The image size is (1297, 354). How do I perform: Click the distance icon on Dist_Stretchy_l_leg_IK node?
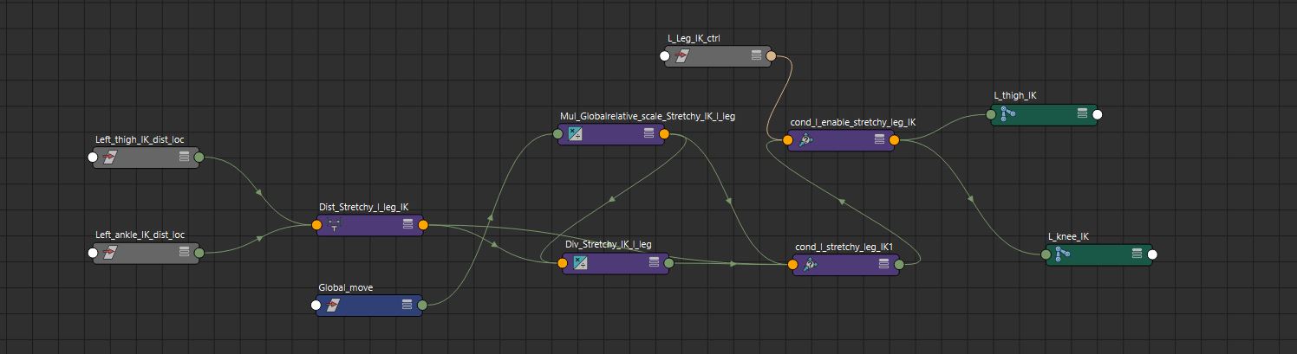point(335,225)
